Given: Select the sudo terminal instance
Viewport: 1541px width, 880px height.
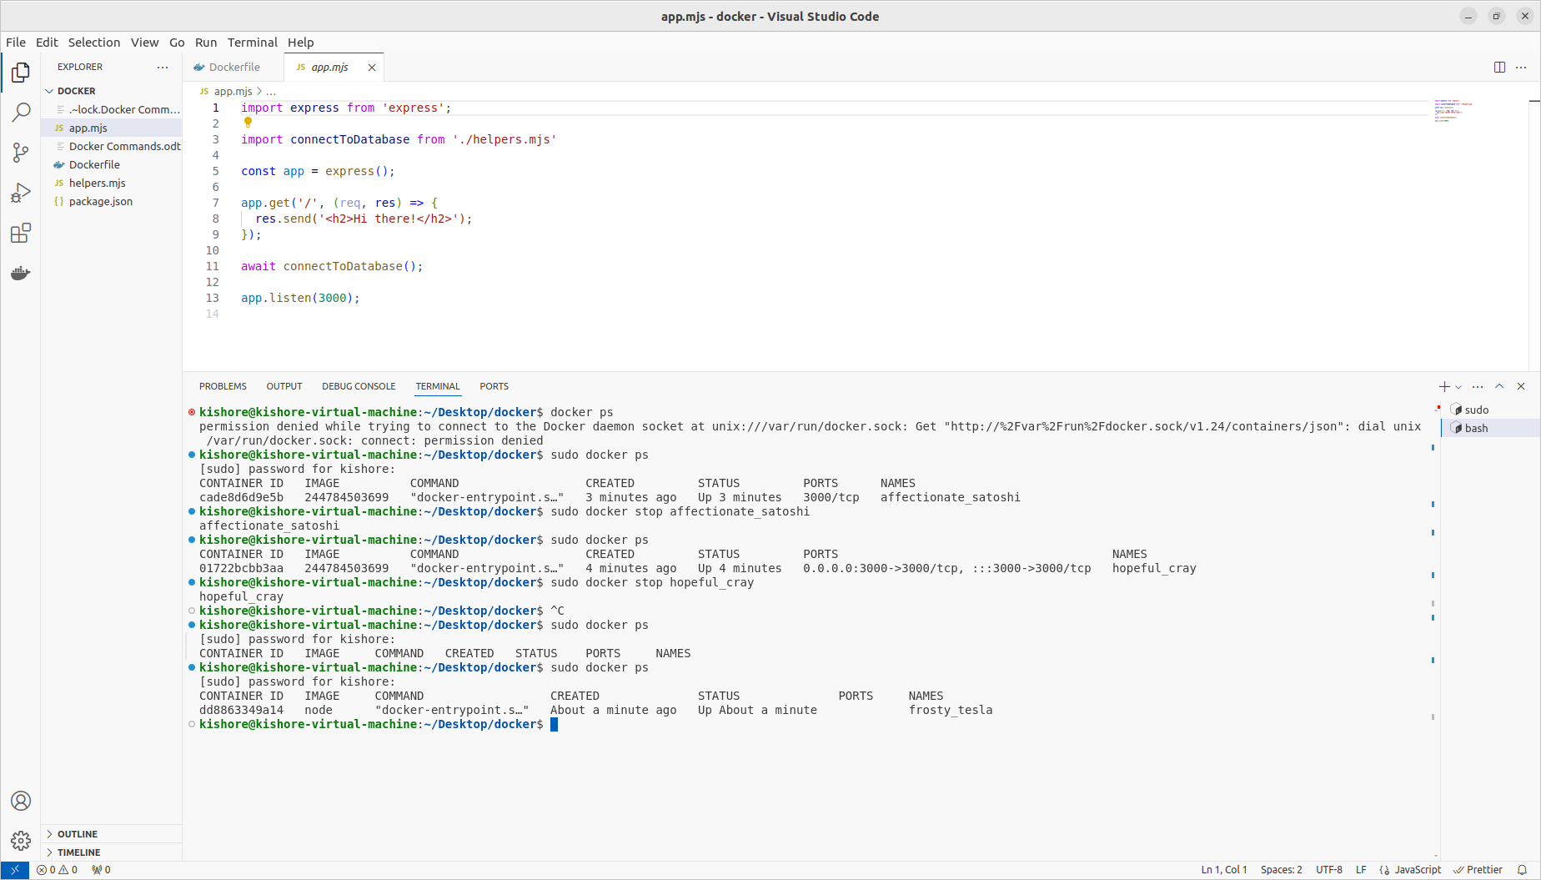Looking at the screenshot, I should point(1476,410).
